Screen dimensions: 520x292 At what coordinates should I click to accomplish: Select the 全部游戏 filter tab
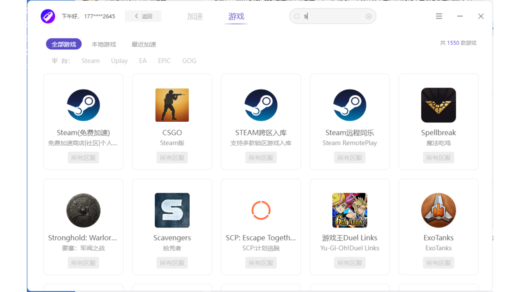64,44
